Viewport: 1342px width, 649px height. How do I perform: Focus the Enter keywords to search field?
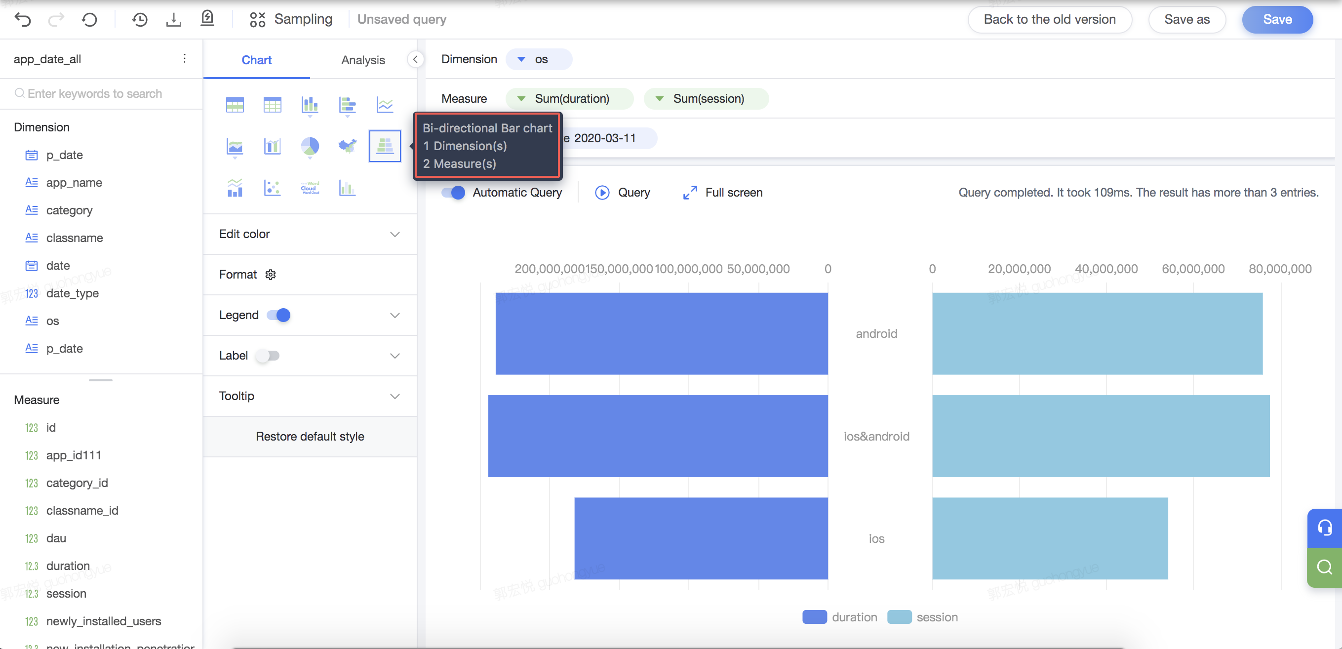[x=102, y=93]
